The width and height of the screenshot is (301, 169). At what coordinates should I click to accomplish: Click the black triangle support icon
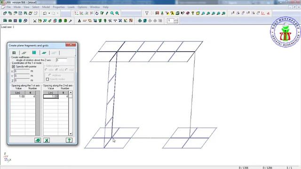(x=79, y=21)
